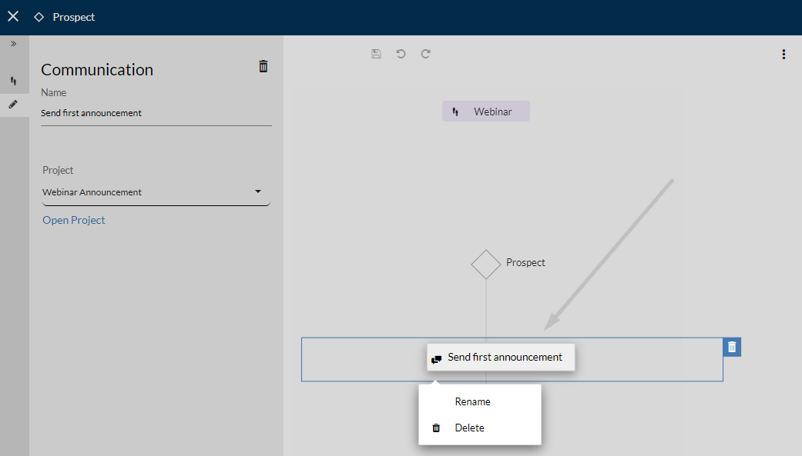Open the Project dropdown 'Webinar Announcement'
This screenshot has height=456, width=802.
(156, 192)
